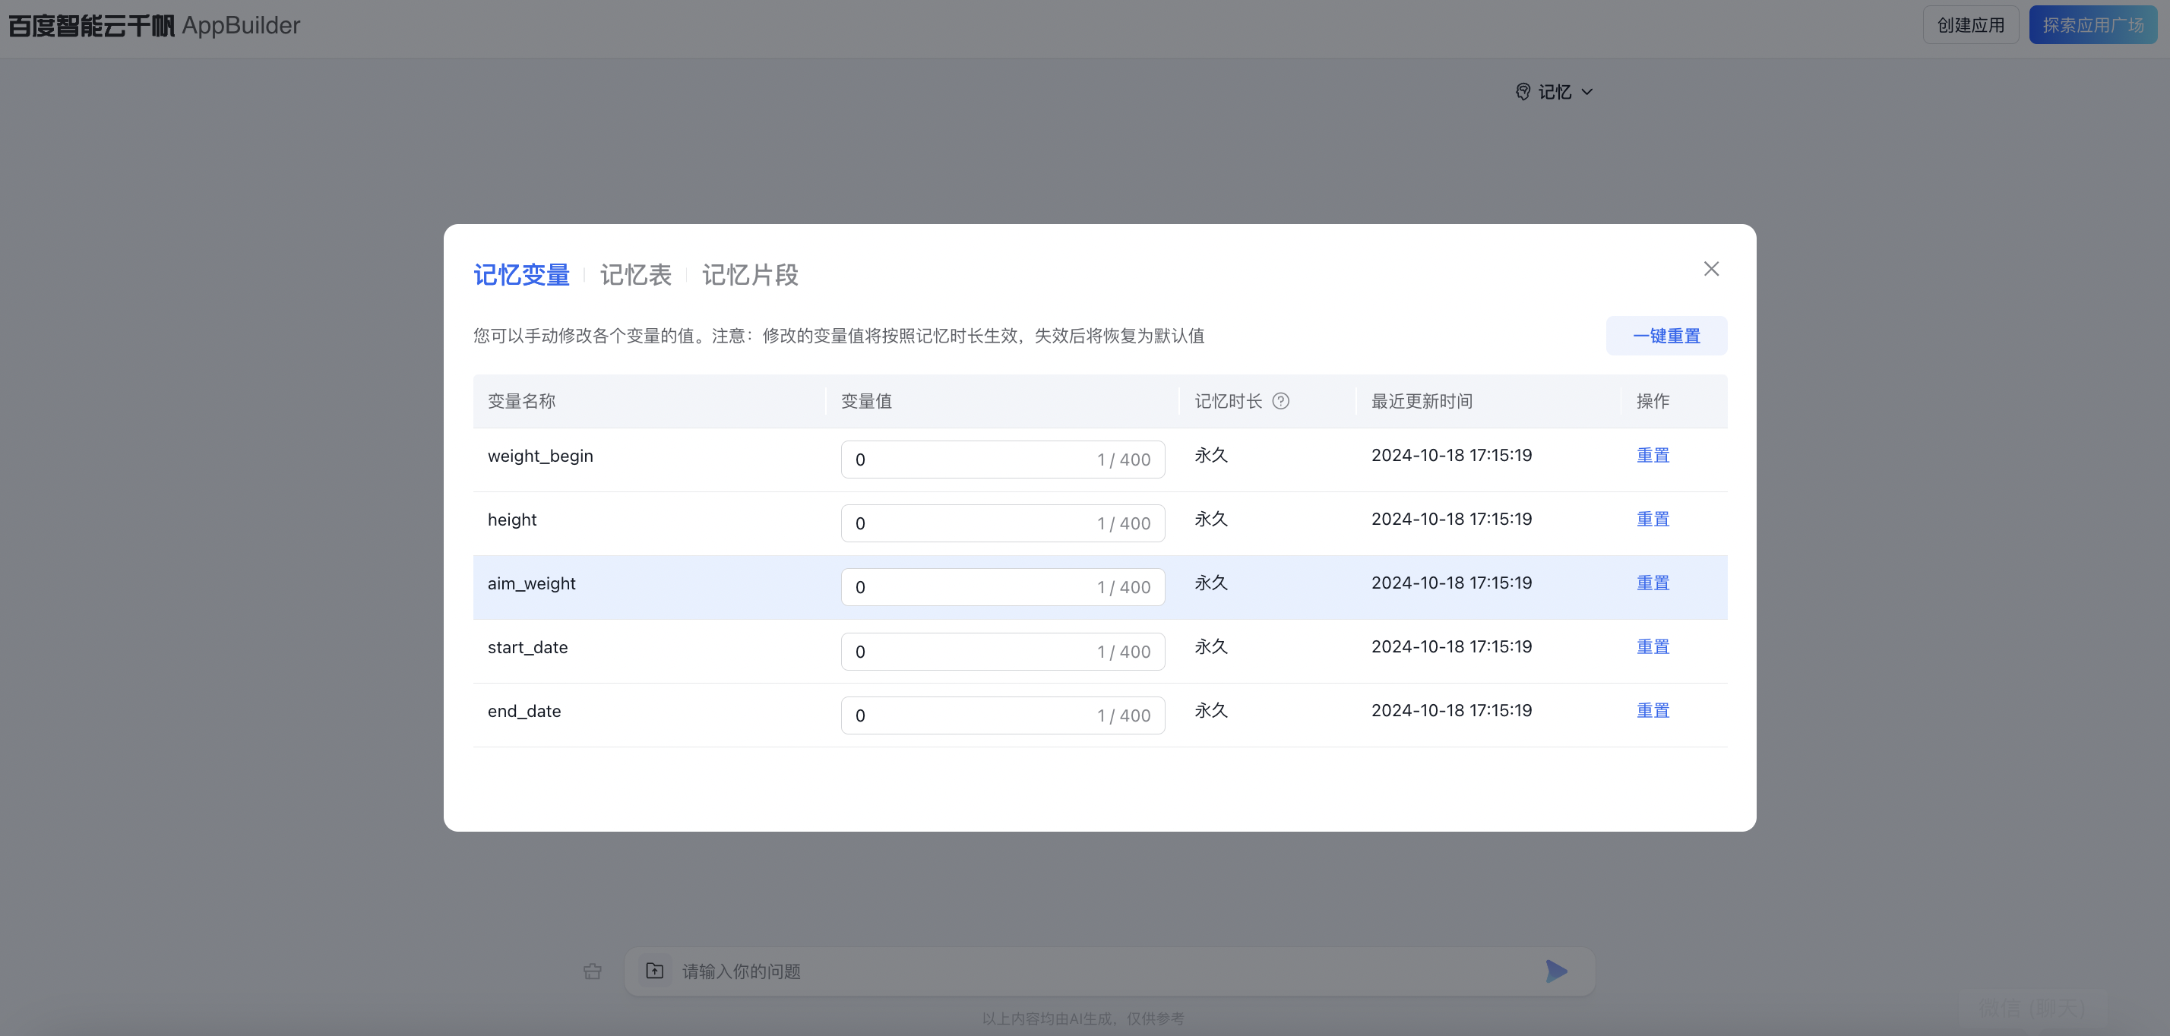2170x1036 pixels.
Task: Click the update timestamp in height row
Action: coord(1451,520)
